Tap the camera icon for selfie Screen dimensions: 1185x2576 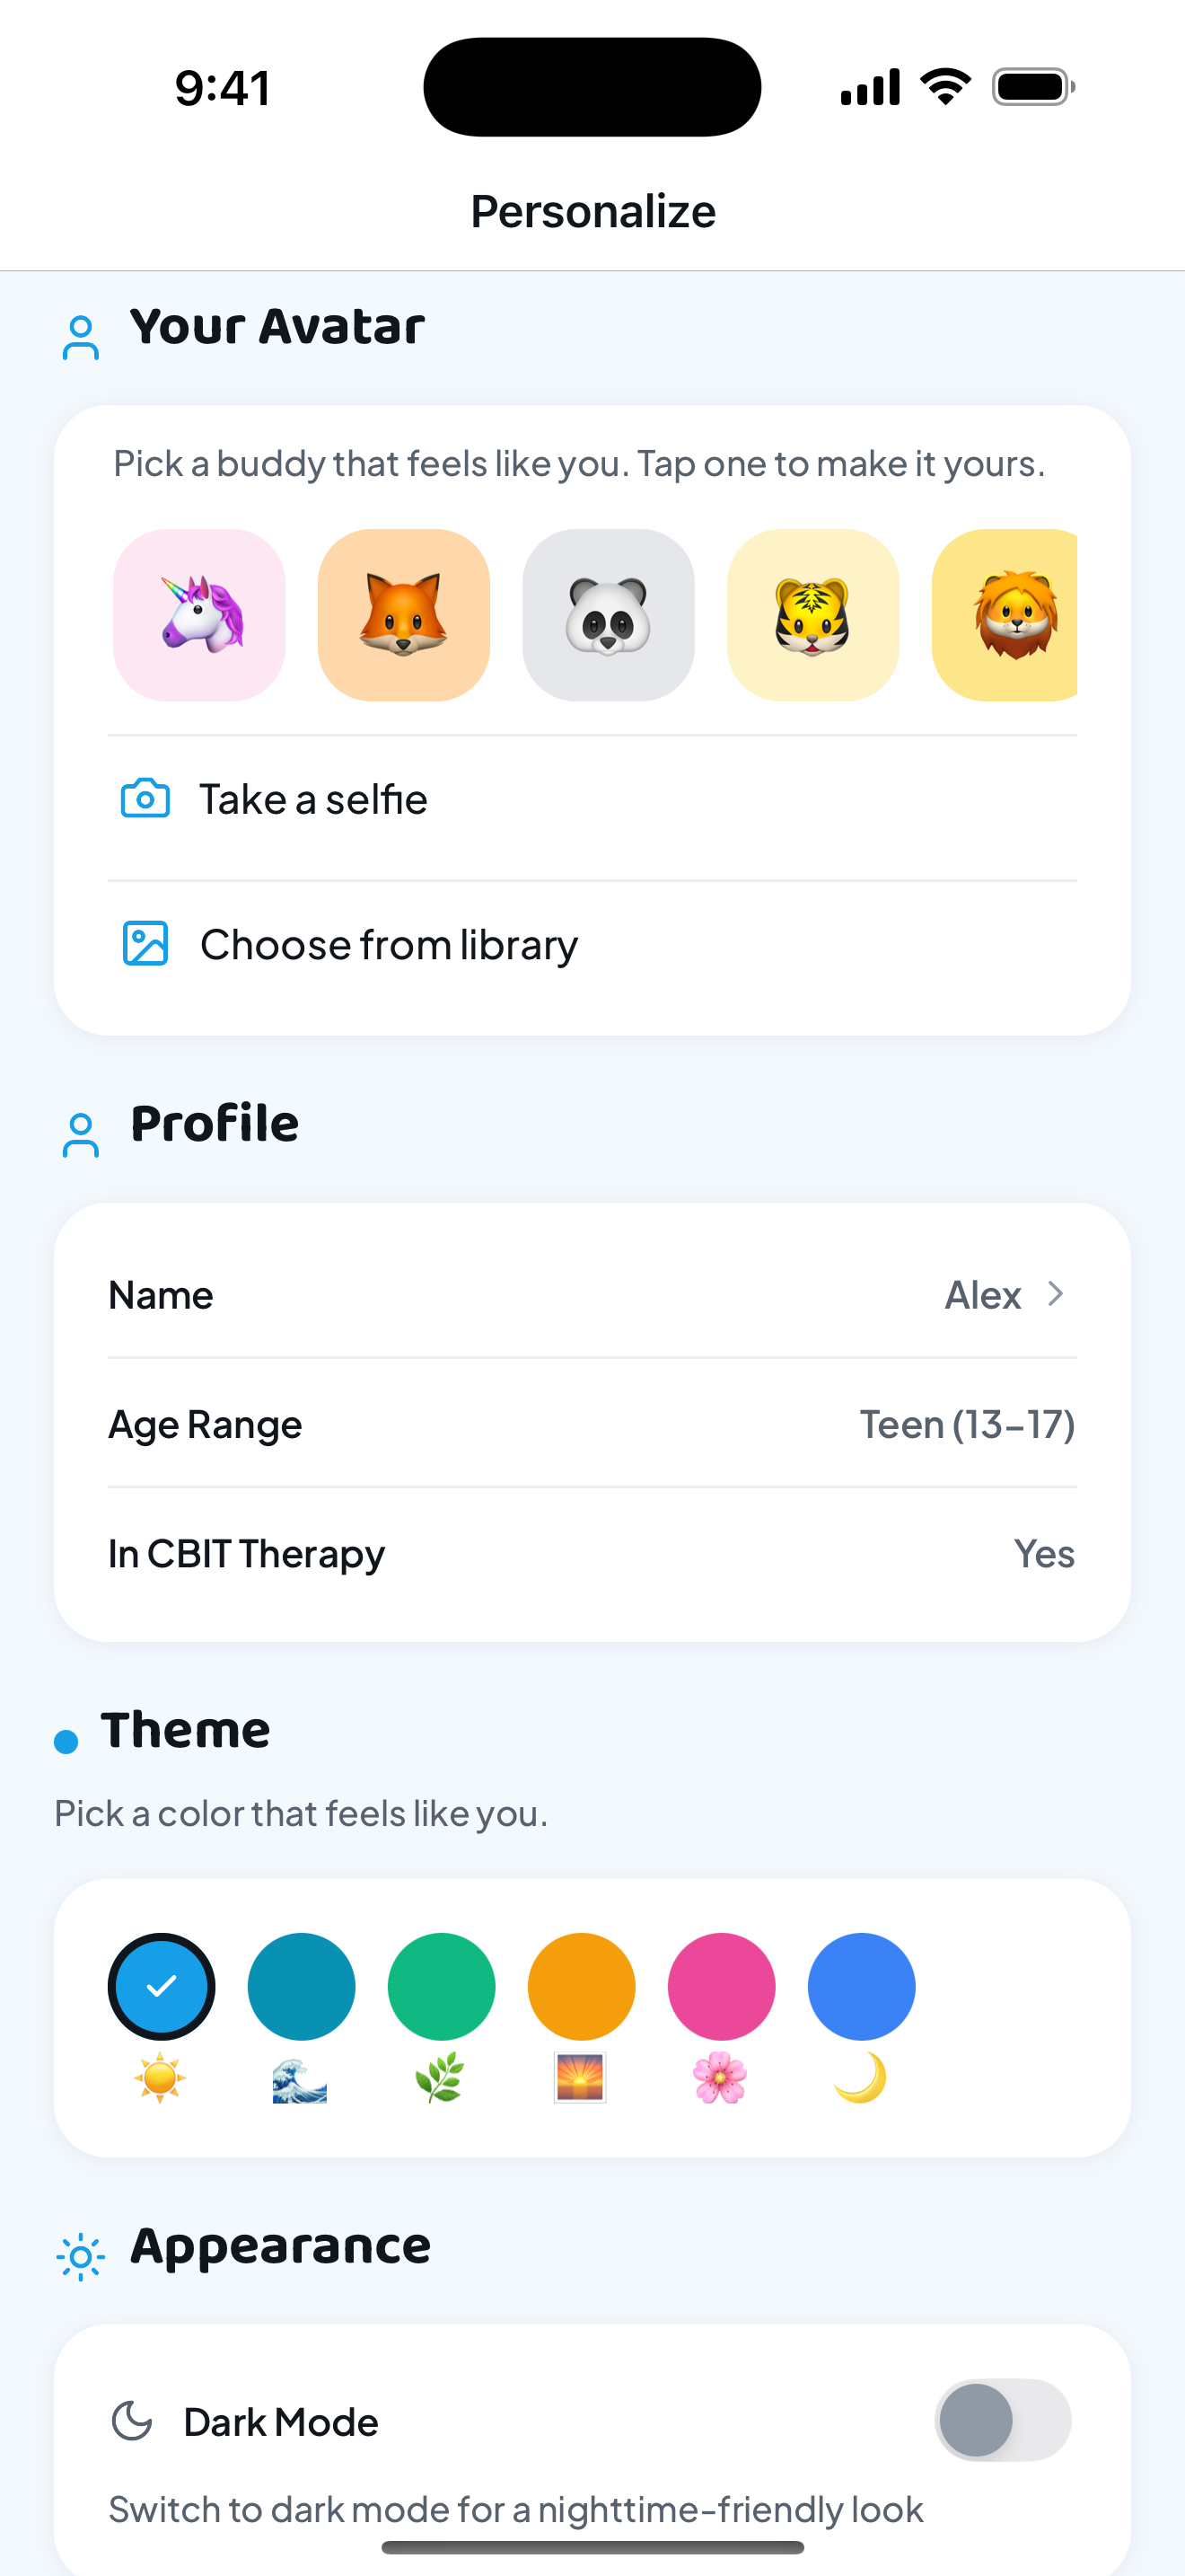coord(145,799)
